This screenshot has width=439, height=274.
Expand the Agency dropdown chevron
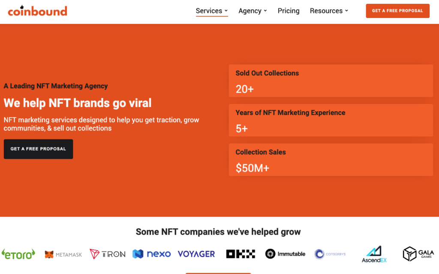265,11
